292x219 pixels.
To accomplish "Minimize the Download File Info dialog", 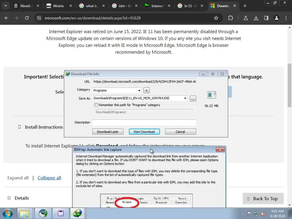I will coord(203,74).
